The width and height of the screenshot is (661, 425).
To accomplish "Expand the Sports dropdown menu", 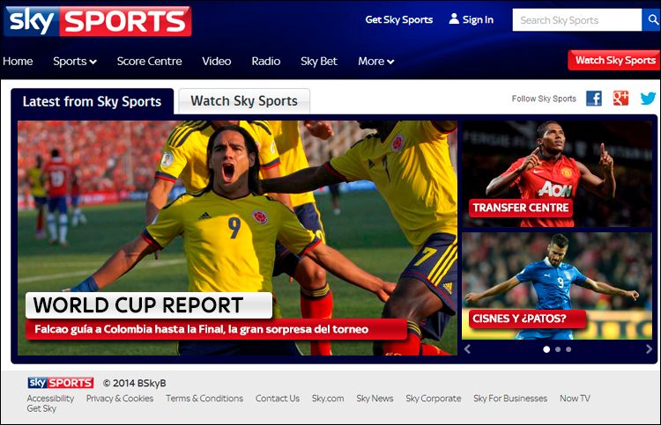I will coord(75,62).
